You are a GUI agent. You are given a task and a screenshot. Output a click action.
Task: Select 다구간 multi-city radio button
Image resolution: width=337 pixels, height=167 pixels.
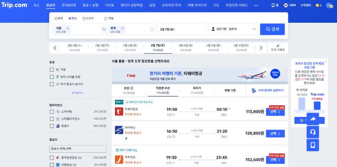[84, 19]
